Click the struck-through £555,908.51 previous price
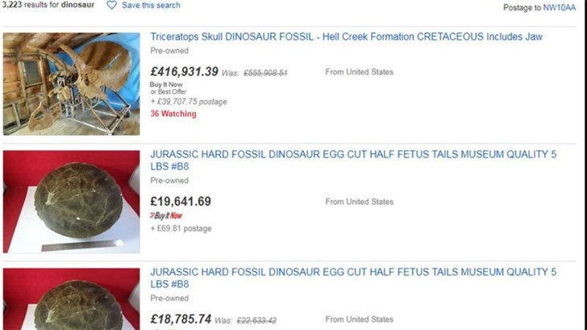Viewport: 587px width, 330px height. tap(265, 73)
